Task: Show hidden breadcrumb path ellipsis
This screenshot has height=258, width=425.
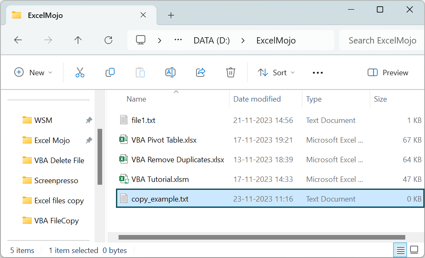Action: 178,40
